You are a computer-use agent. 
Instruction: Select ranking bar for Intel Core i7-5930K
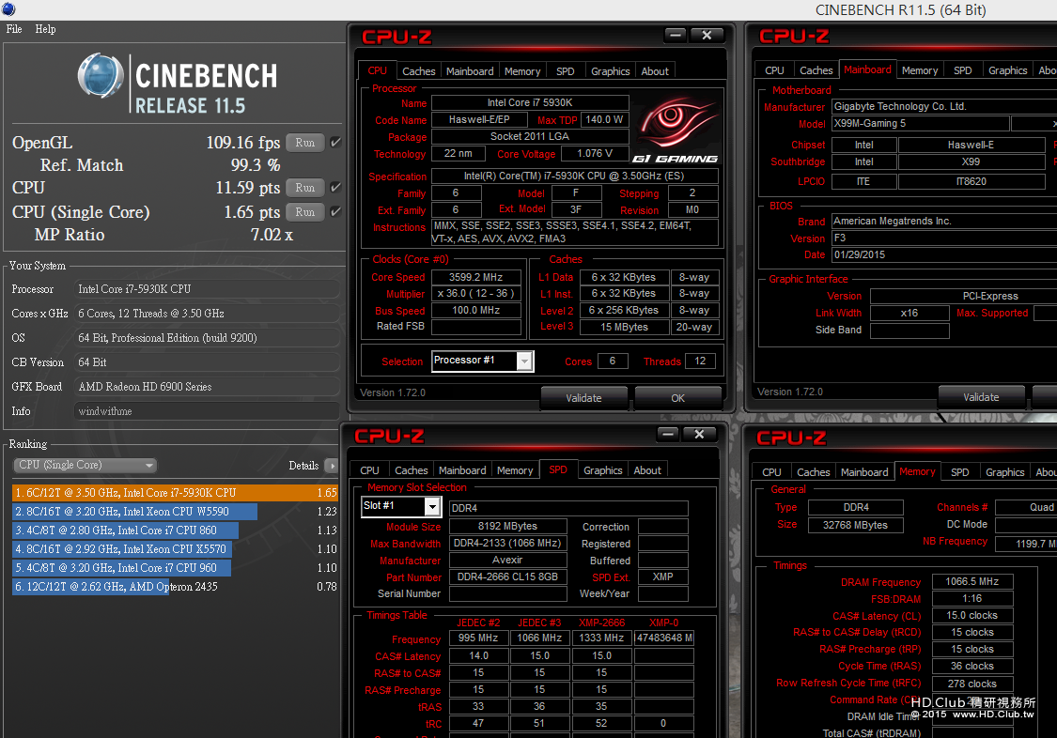(x=175, y=493)
